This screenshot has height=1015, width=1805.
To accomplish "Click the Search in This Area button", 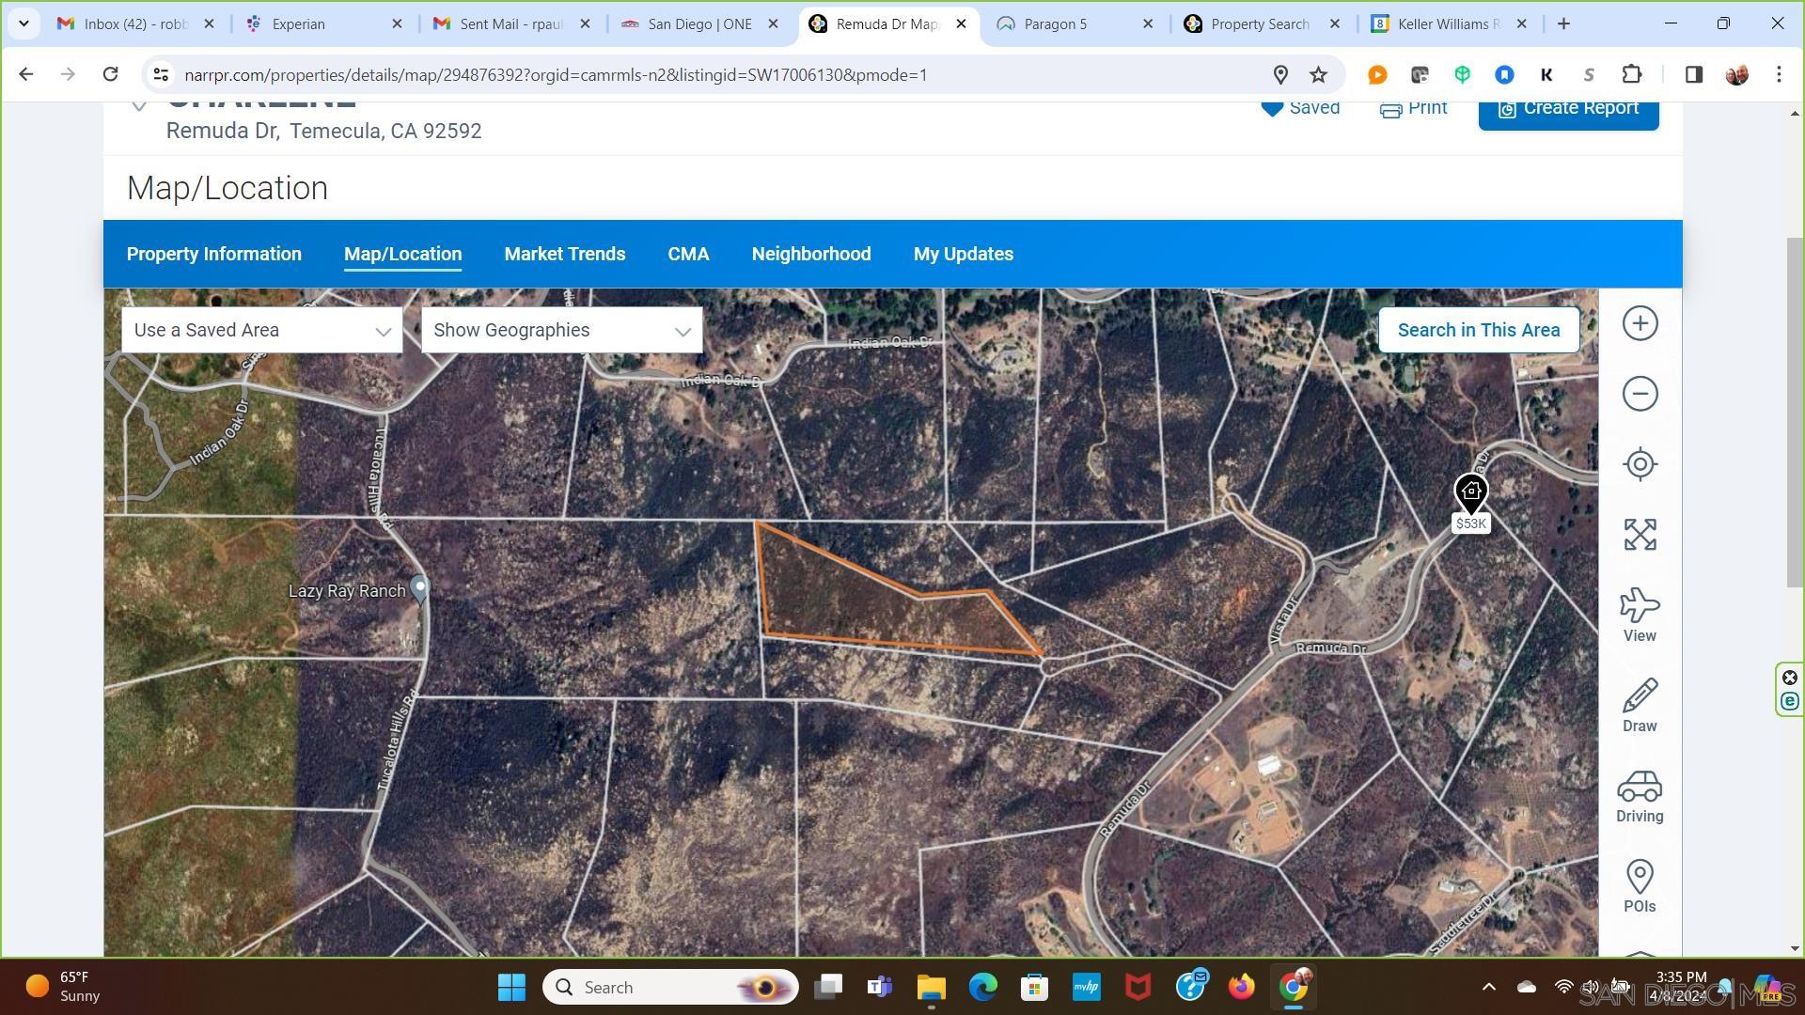I will (x=1478, y=331).
